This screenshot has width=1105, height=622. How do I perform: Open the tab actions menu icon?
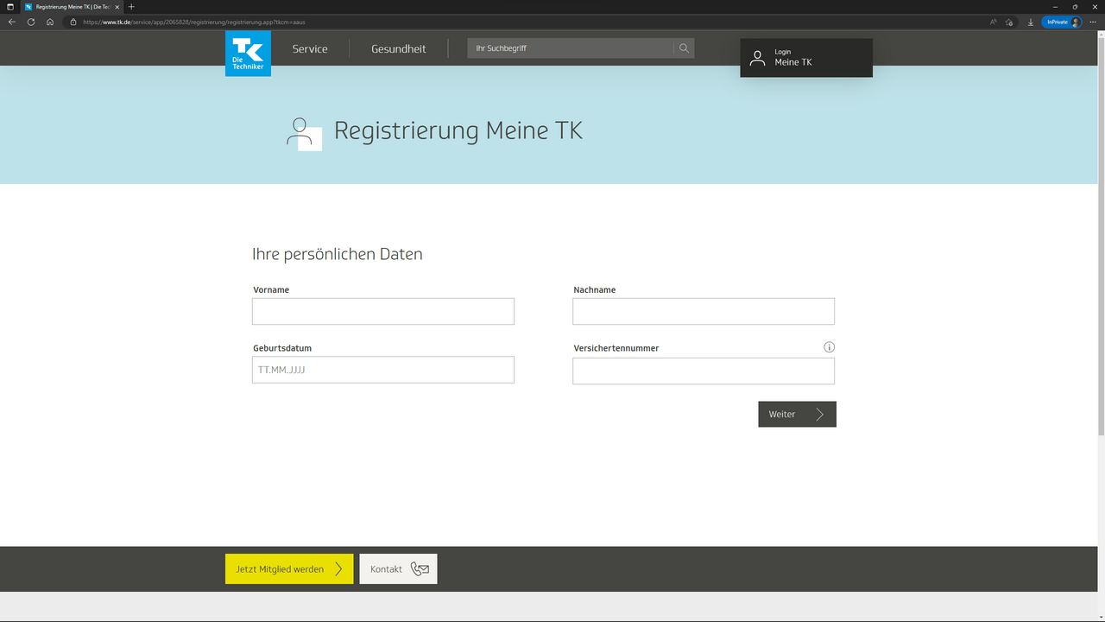(x=10, y=7)
